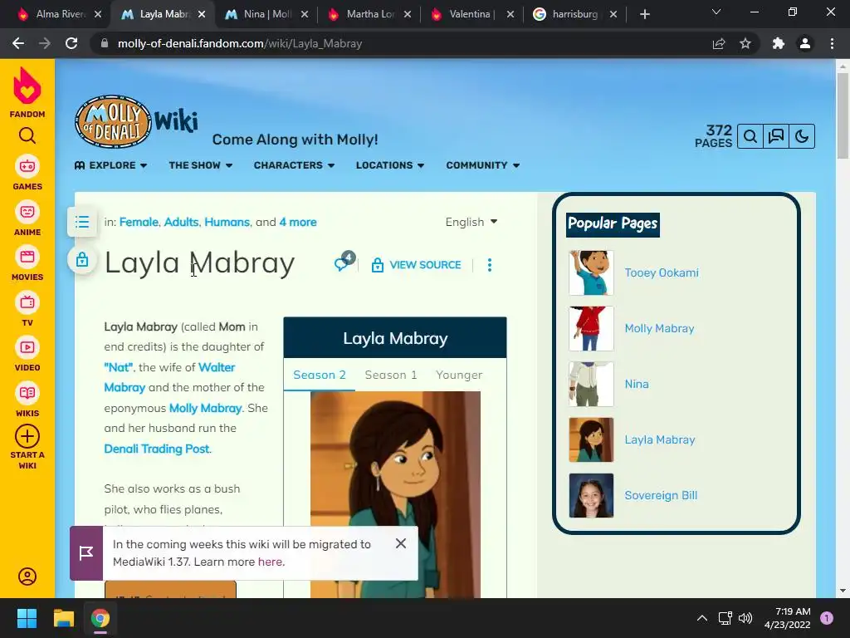Expand the Explore menu
The height and width of the screenshot is (638, 850).
tap(110, 165)
